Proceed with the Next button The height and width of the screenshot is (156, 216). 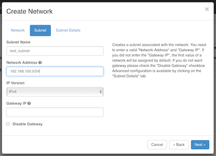[200, 145]
